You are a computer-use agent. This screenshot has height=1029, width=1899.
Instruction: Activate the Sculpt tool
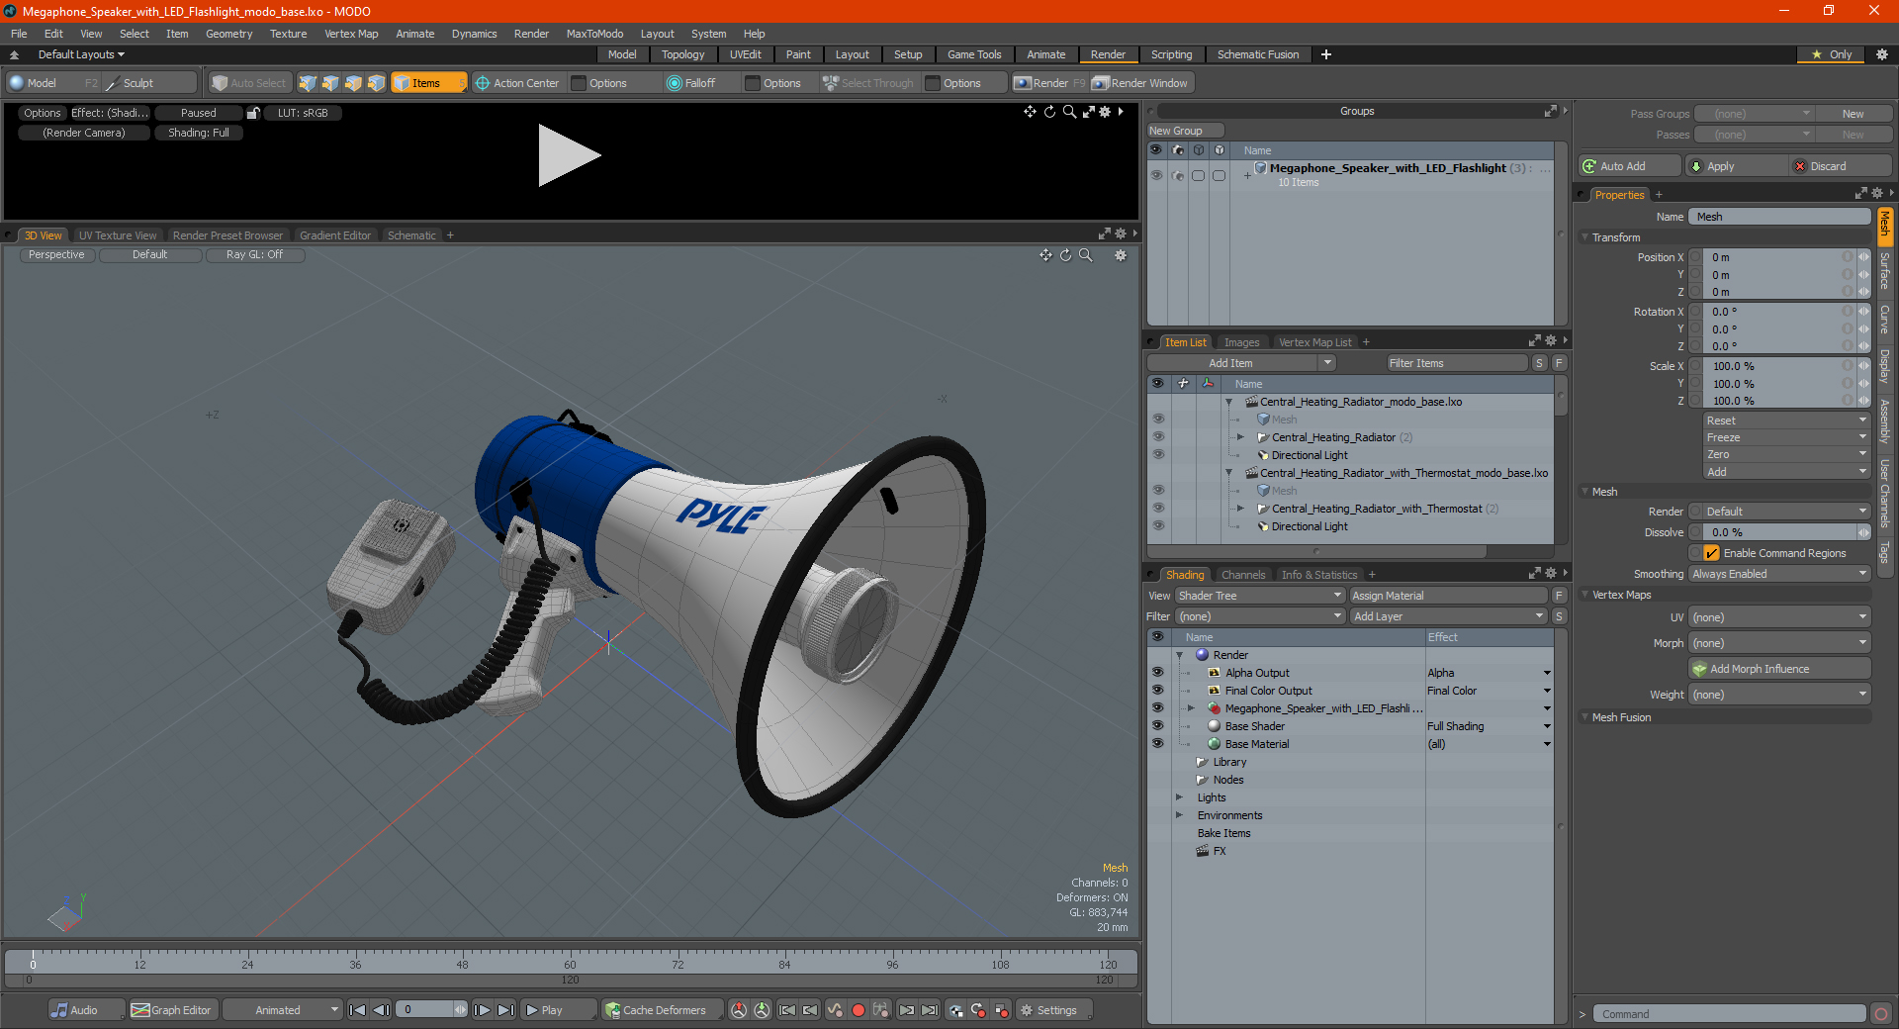point(149,83)
